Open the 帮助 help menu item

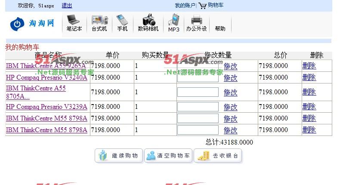220,28
